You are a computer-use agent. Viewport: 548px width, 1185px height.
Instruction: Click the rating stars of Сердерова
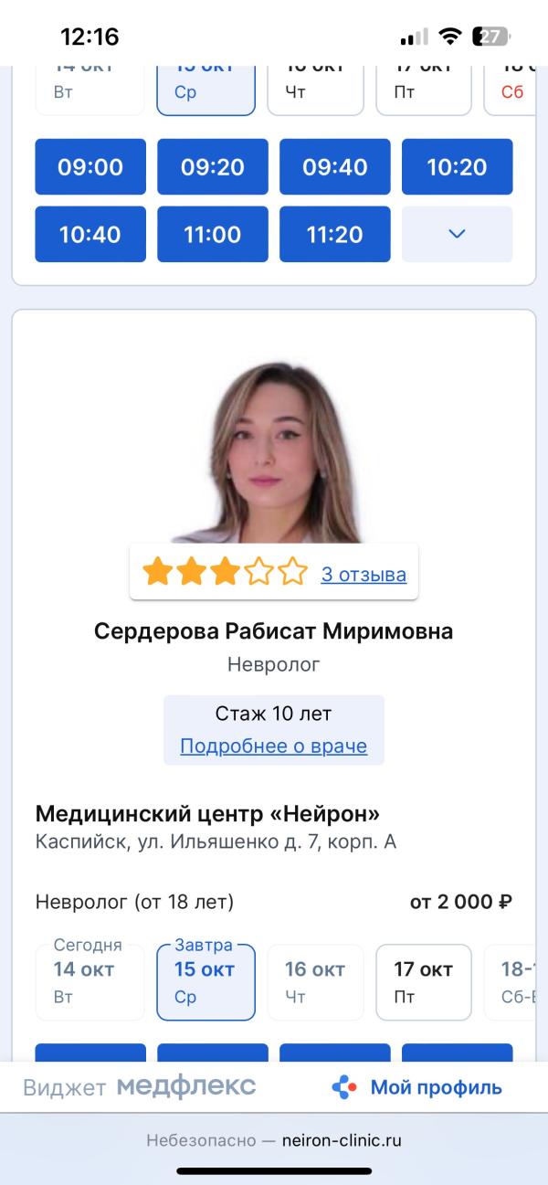[226, 573]
